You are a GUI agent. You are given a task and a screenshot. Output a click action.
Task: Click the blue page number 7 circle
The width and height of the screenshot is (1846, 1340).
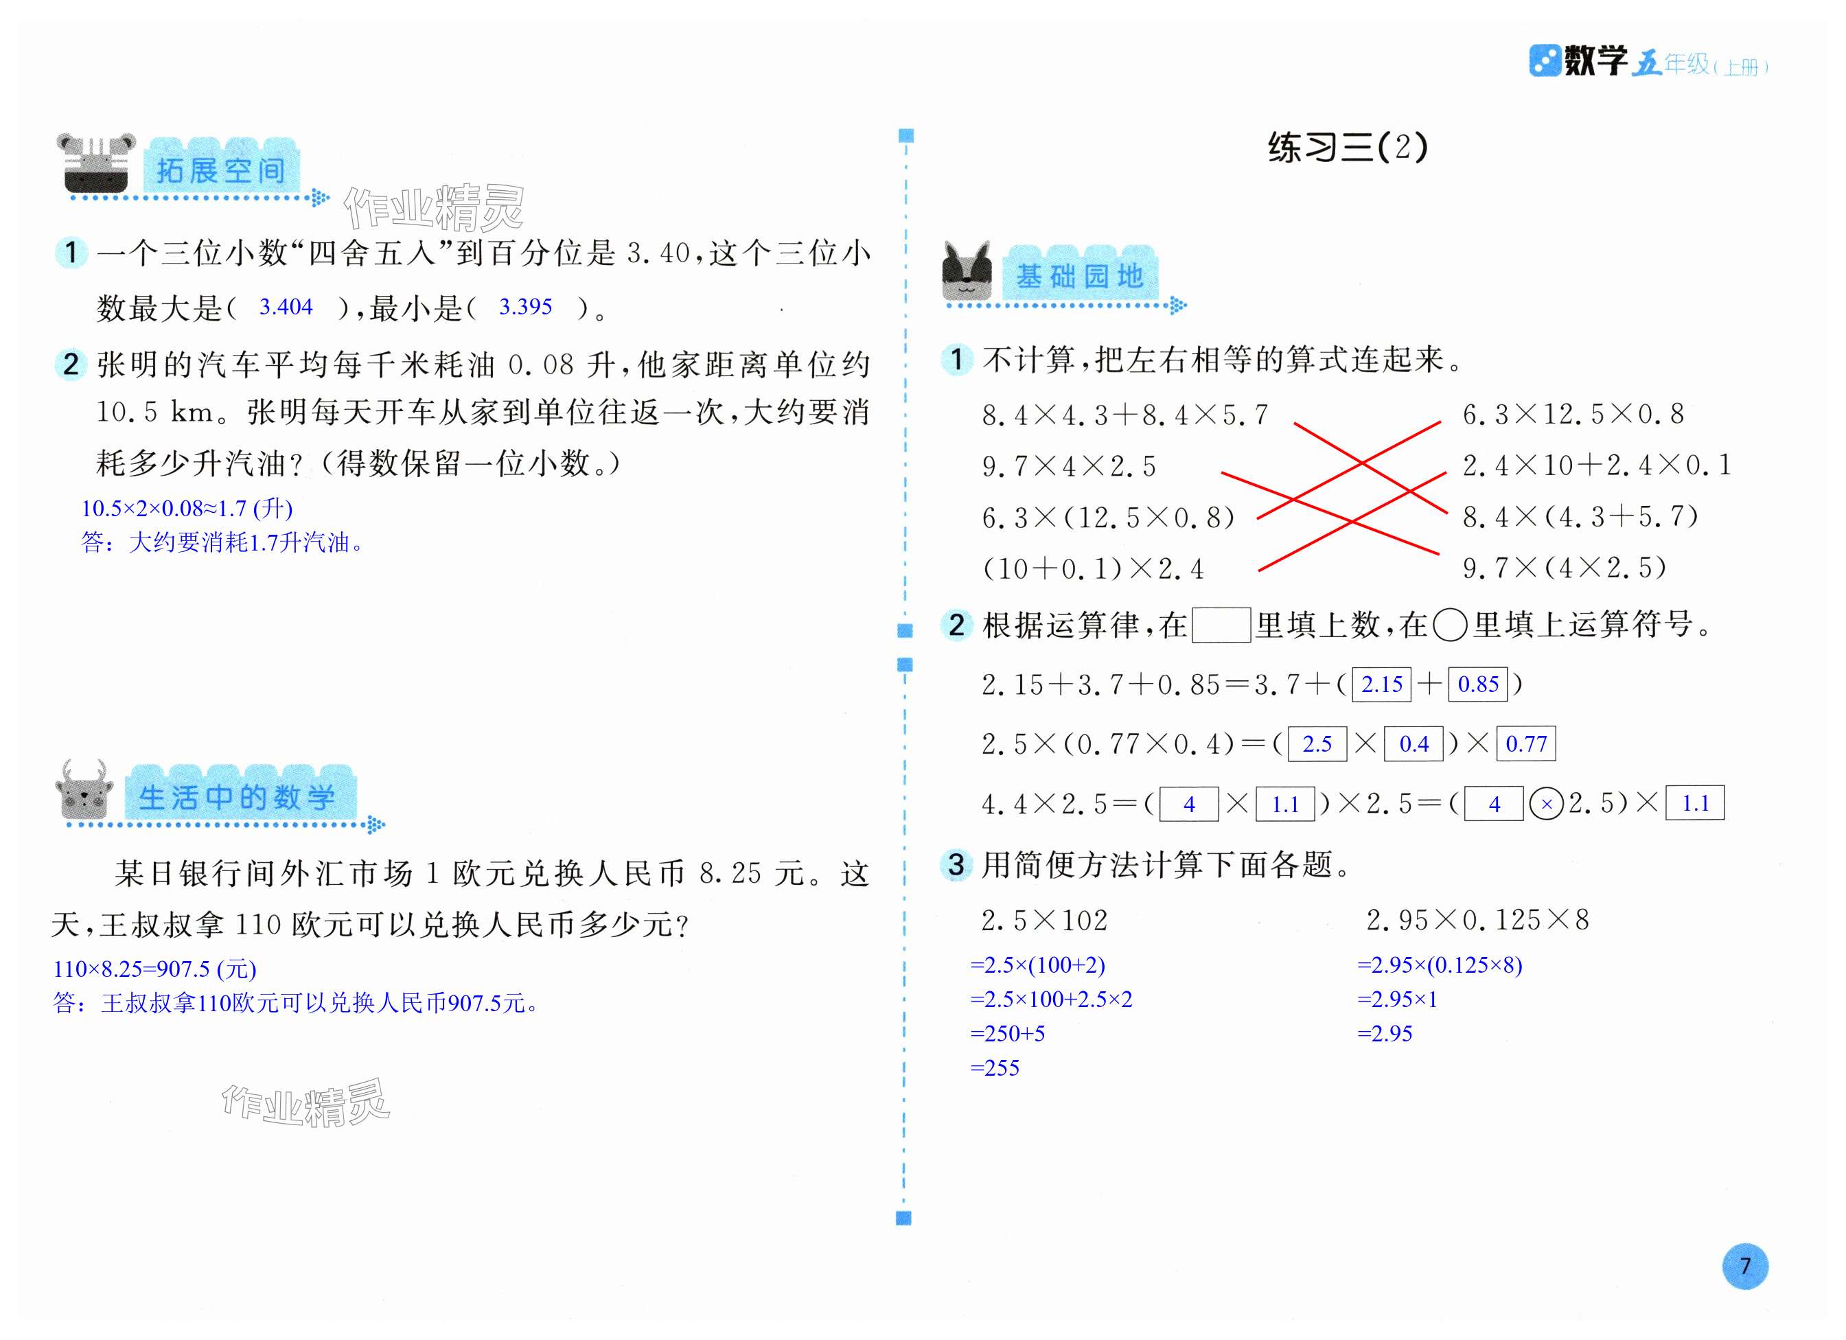tap(1745, 1266)
